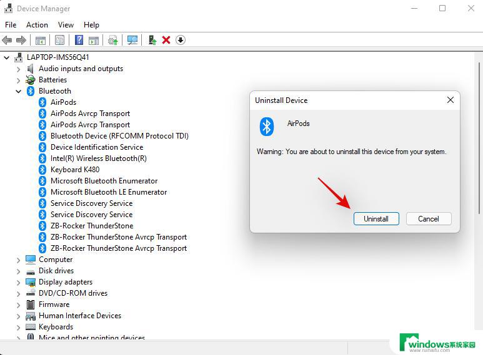Click the Show/Hide Action Pane toolbar icon
The height and width of the screenshot is (355, 483).
pyautogui.click(x=94, y=40)
